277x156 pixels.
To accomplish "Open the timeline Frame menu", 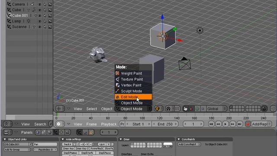I will 91,124.
